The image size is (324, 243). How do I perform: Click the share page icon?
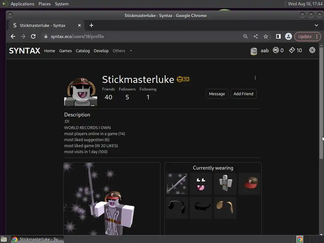tap(256, 37)
